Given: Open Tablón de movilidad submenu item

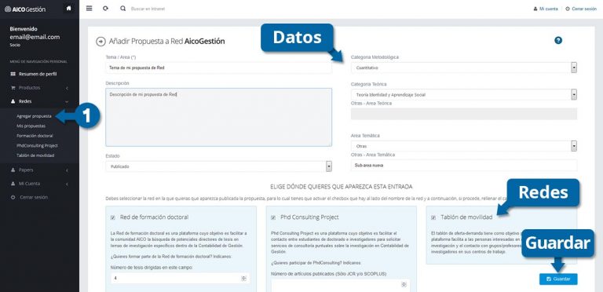Looking at the screenshot, I should point(35,155).
